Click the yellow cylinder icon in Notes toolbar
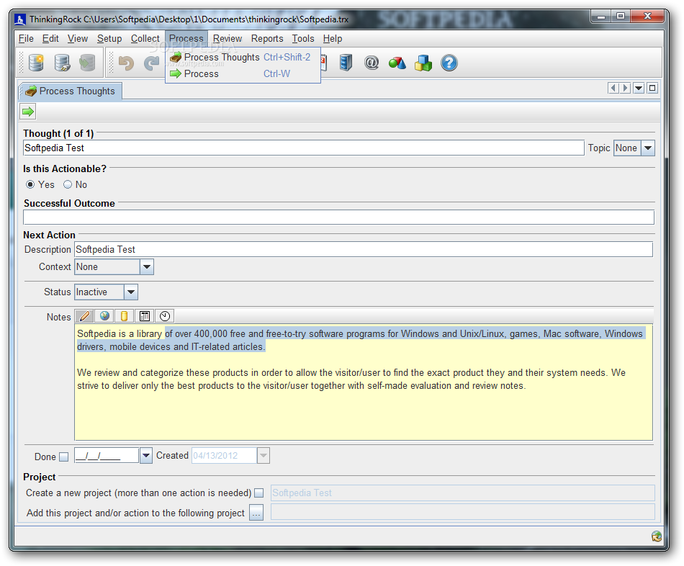684x566 pixels. 124,315
